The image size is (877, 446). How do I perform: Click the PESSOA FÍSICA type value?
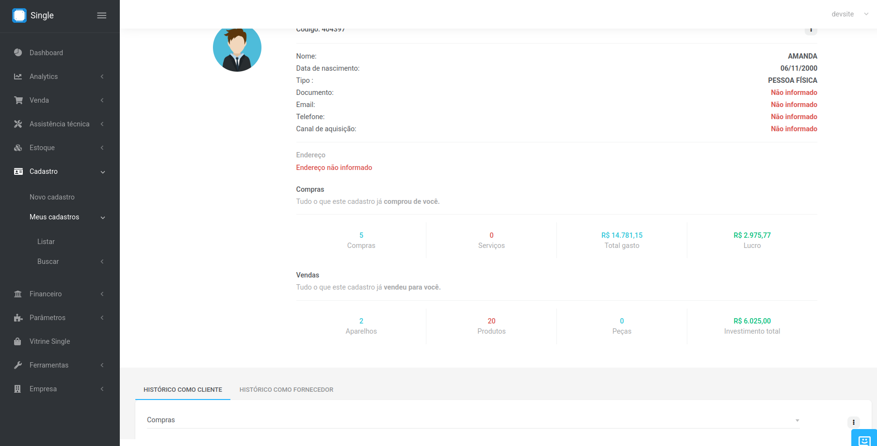[793, 80]
